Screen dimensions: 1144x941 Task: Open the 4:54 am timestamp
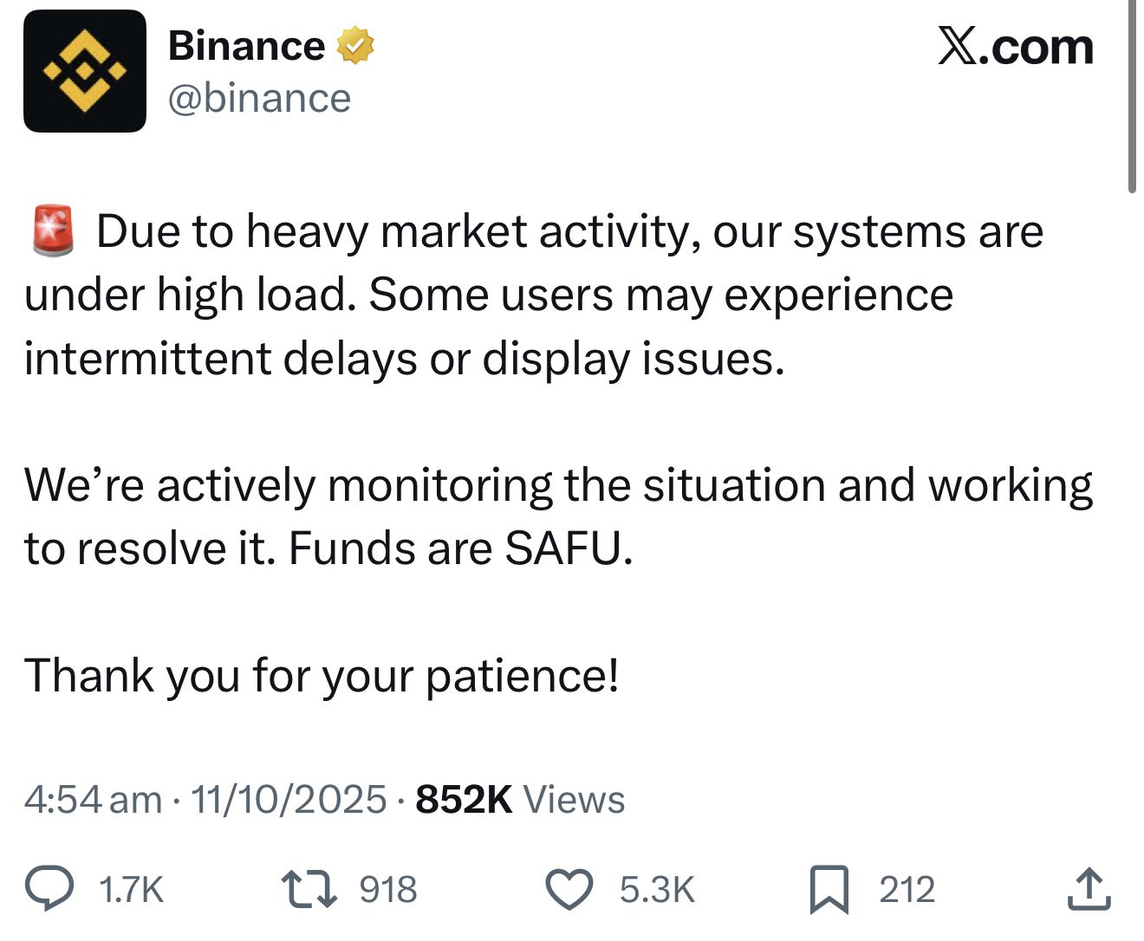(93, 800)
